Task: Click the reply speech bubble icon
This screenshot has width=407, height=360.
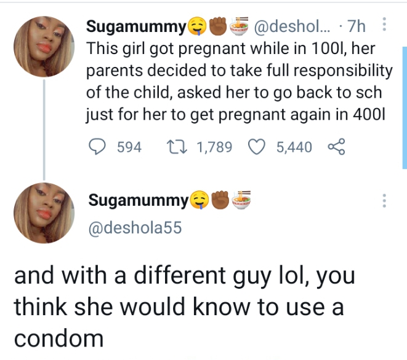Action: point(98,147)
